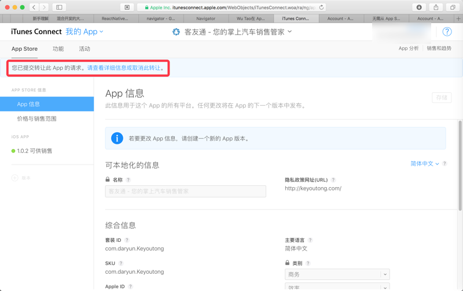Click the Safari address bar

(231, 8)
